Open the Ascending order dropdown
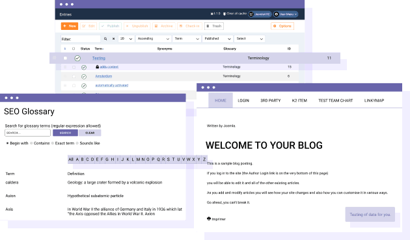 154,38
